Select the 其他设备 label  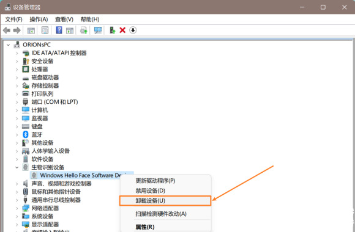[42, 143]
